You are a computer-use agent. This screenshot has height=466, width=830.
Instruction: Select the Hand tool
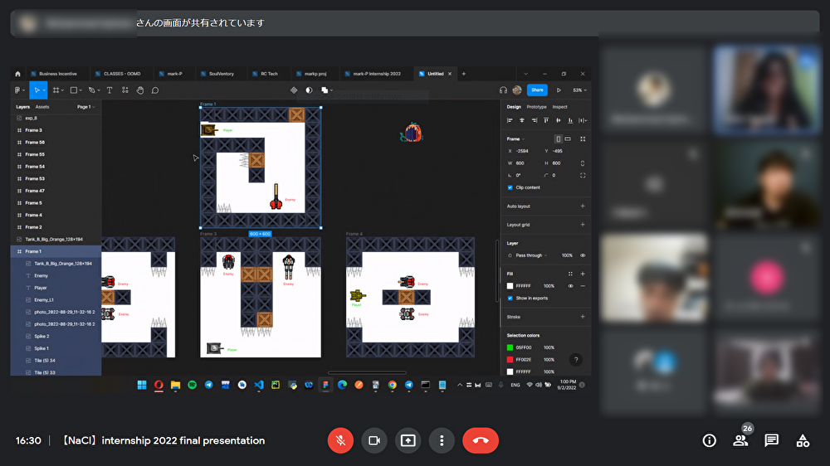(140, 90)
